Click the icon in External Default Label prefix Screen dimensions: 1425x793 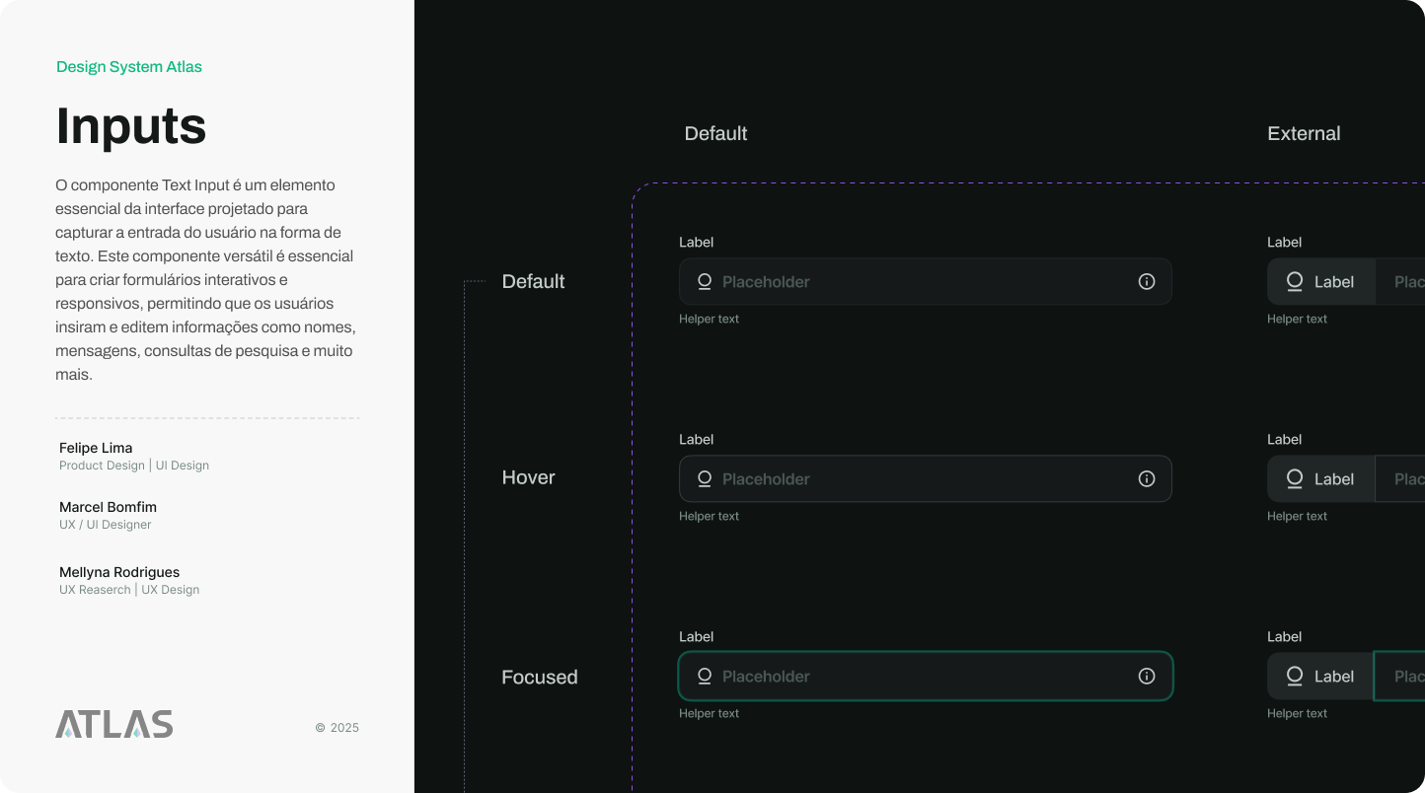[x=1295, y=281]
